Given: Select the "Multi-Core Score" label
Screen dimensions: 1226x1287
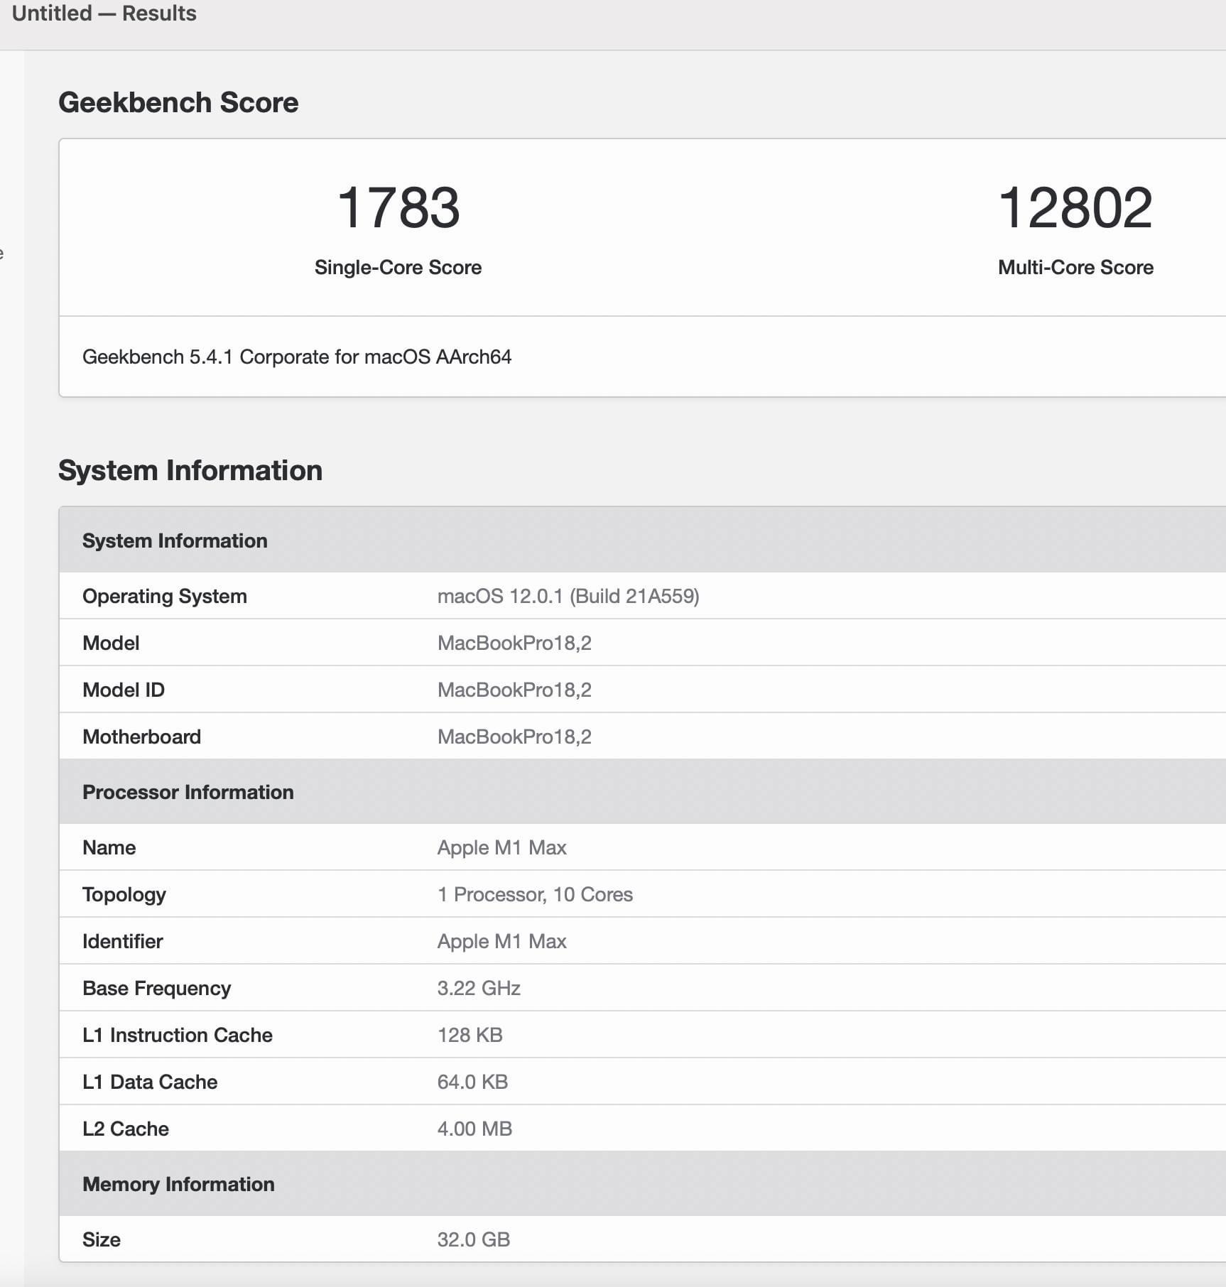Looking at the screenshot, I should [1075, 267].
